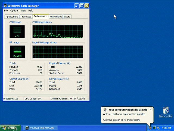Image resolution: width=174 pixels, height=131 pixels.
Task: Click the Recycle Bin label text
Action: pos(166,116)
